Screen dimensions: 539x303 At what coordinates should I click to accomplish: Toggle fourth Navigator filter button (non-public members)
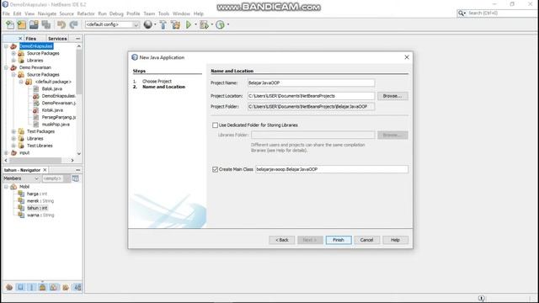point(43,287)
